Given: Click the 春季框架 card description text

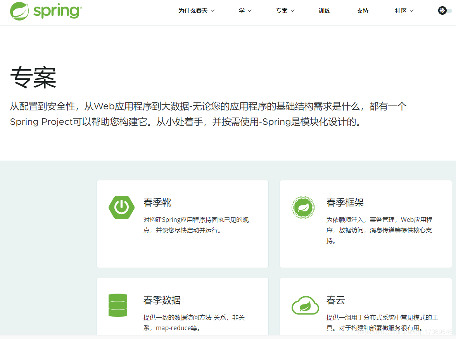Looking at the screenshot, I should (379, 230).
